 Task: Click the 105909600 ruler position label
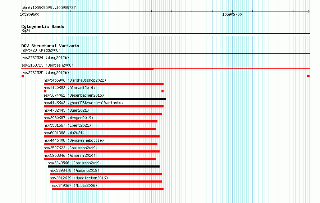(x=29, y=14)
